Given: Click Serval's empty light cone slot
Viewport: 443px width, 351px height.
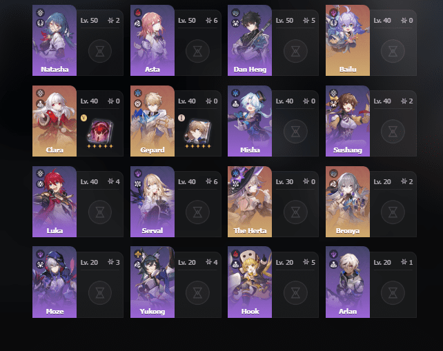Looking at the screenshot, I should pyautogui.click(x=197, y=212).
